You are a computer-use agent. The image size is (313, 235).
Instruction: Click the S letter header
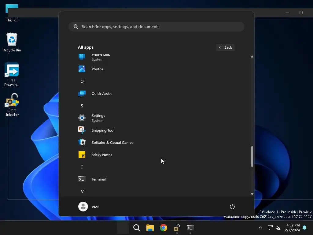[x=82, y=106]
